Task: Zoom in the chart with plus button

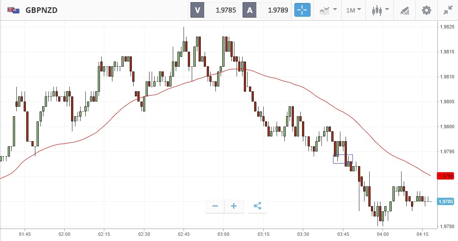Action: 234,206
